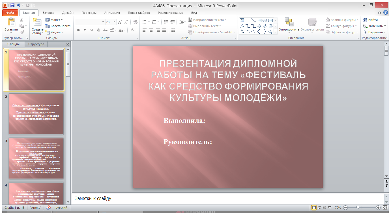The image size is (391, 213).
Task: Click the 70% zoom level indicator
Action: click(x=338, y=208)
